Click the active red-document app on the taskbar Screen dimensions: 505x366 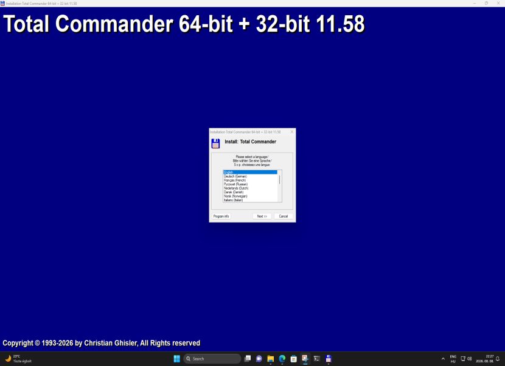coord(305,359)
